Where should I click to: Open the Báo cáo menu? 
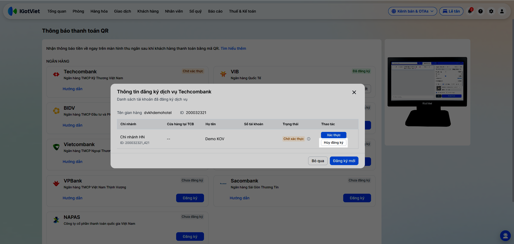(215, 11)
